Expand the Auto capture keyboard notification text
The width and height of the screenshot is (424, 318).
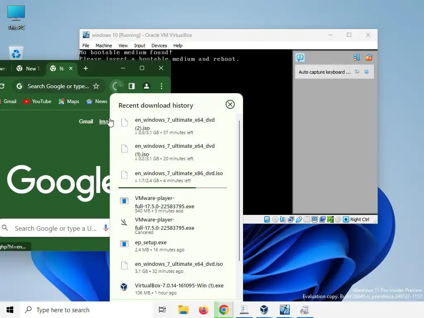(x=325, y=72)
